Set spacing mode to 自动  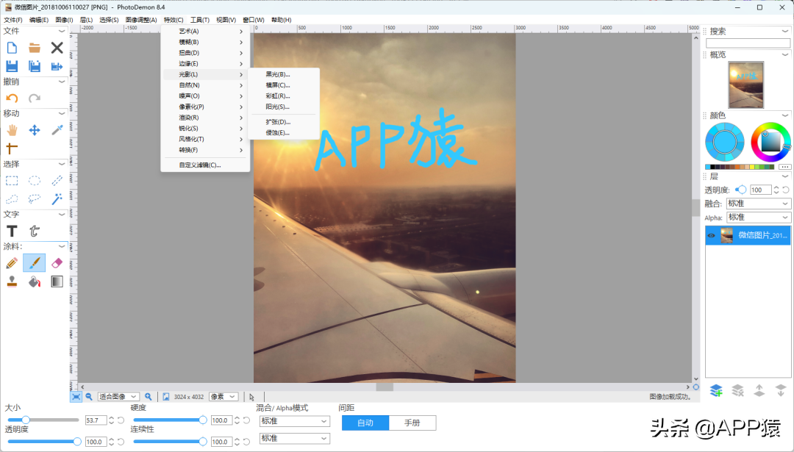[365, 423]
